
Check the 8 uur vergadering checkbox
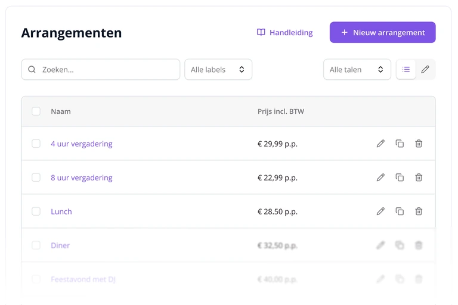[x=36, y=178]
